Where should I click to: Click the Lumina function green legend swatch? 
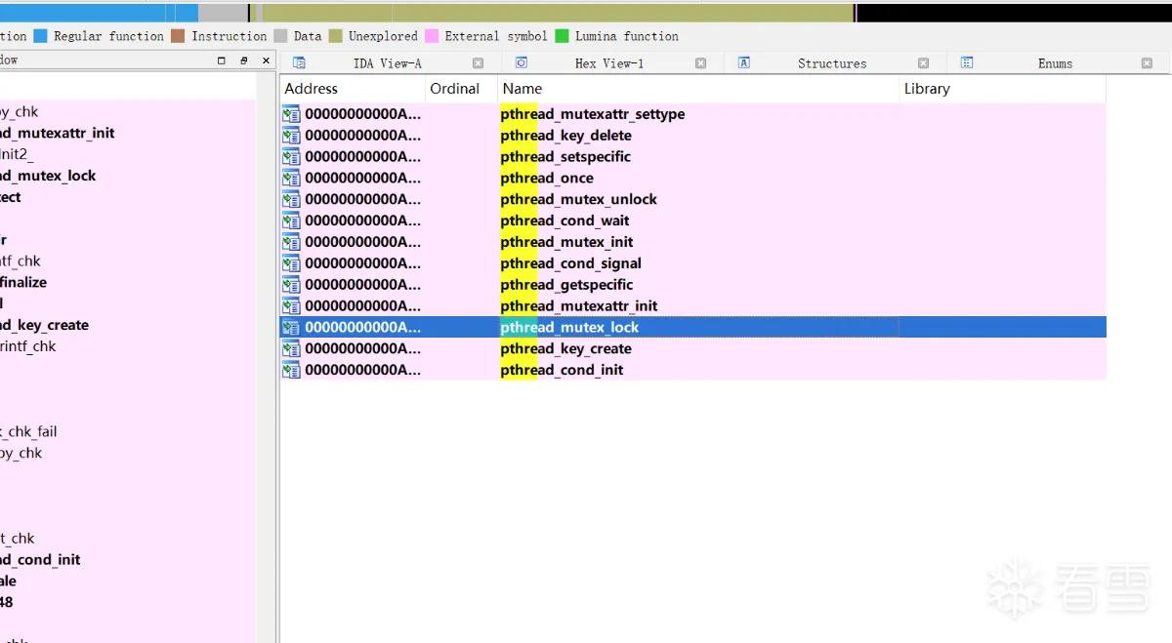[562, 36]
